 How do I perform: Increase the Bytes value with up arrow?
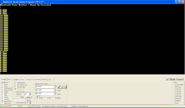click(30, 93)
